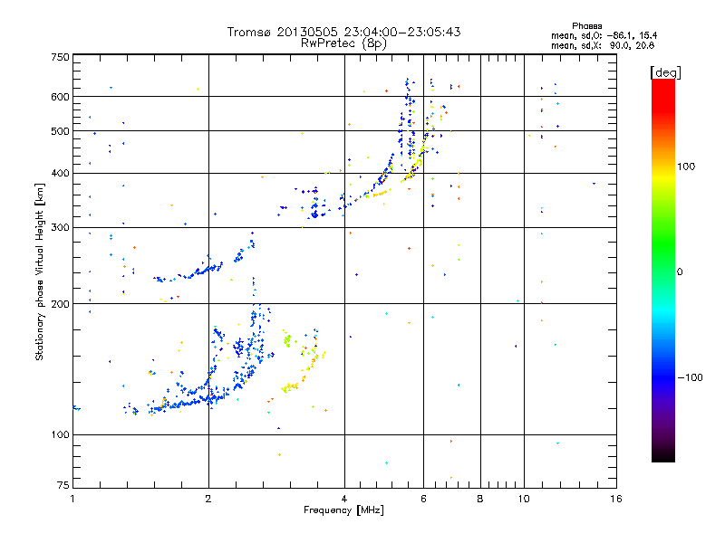The width and height of the screenshot is (725, 543).
Task: Click the colorbar tick label '-100'
Action: point(690,377)
